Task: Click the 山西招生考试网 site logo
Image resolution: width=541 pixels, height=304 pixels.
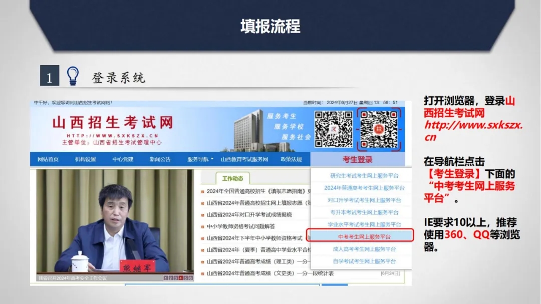Action: point(112,123)
